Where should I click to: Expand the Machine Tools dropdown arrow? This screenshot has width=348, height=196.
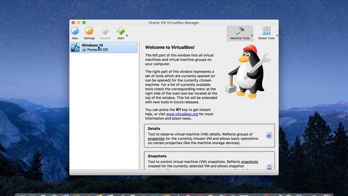[x=252, y=36]
